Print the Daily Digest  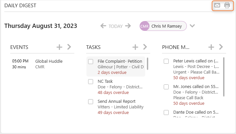pos(227,5)
